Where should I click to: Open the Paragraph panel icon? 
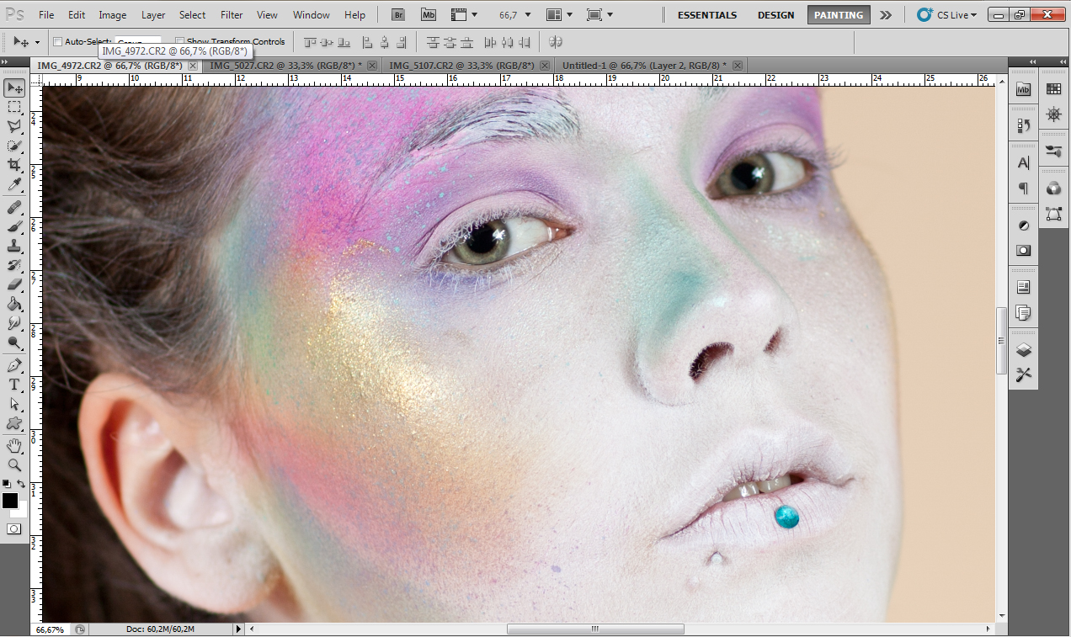coord(1024,188)
